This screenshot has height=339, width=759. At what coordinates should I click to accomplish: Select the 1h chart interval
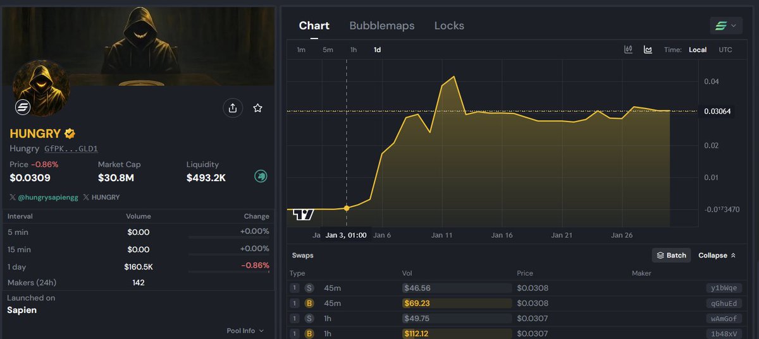[x=354, y=49]
